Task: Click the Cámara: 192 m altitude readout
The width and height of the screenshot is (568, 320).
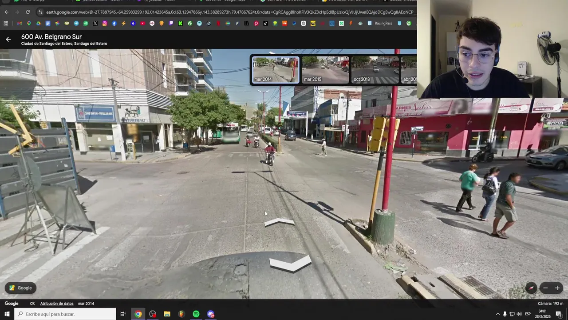Action: 550,304
